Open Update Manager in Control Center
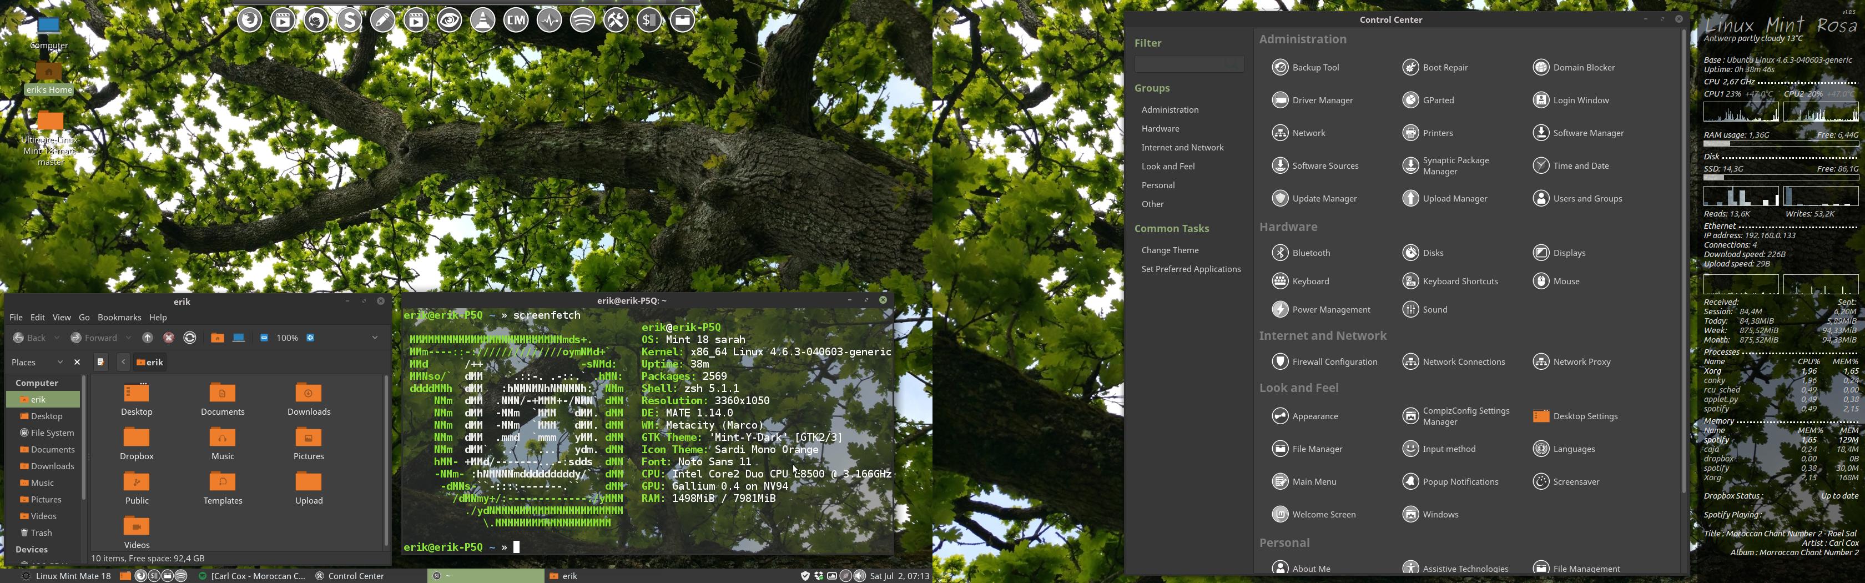 click(1315, 198)
